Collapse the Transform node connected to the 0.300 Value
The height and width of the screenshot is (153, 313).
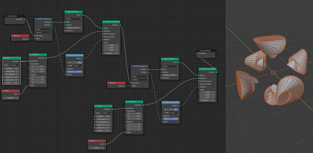click(127, 102)
